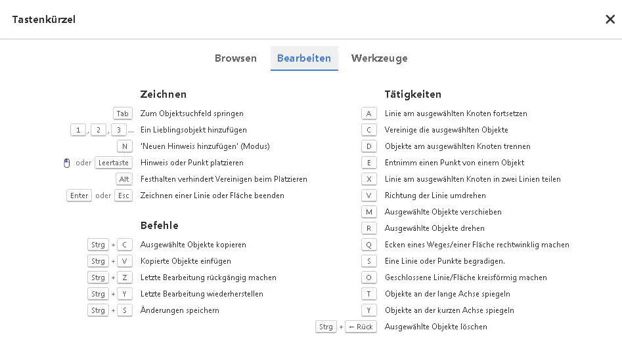The image size is (622, 349).
Task: Click the A key for continuing line
Action: click(369, 113)
